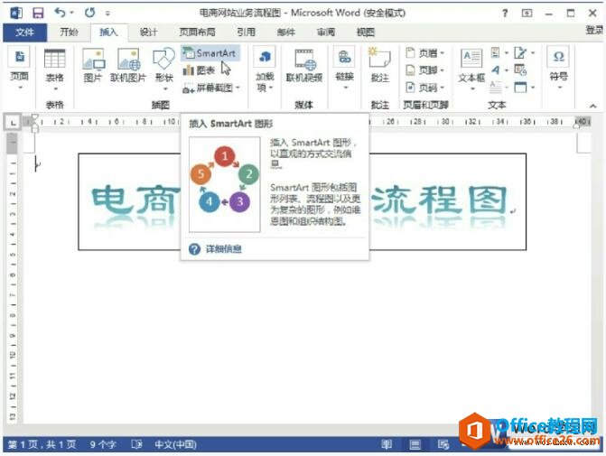
Task: Switch to the 视图 View tab
Action: tap(365, 33)
